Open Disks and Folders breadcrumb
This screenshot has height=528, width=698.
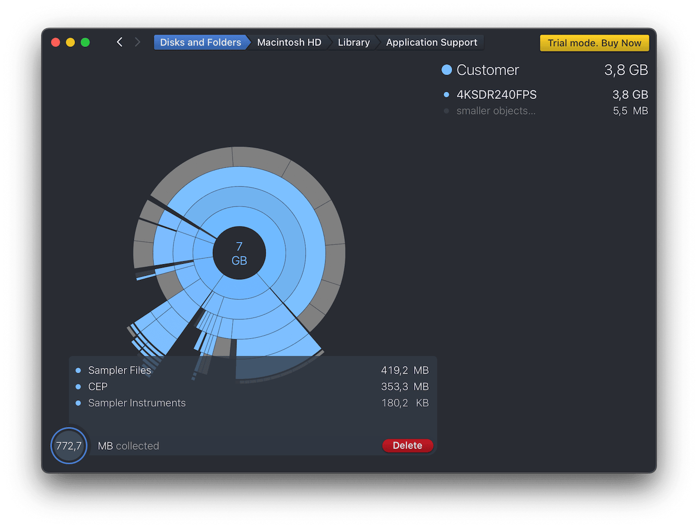(x=201, y=43)
